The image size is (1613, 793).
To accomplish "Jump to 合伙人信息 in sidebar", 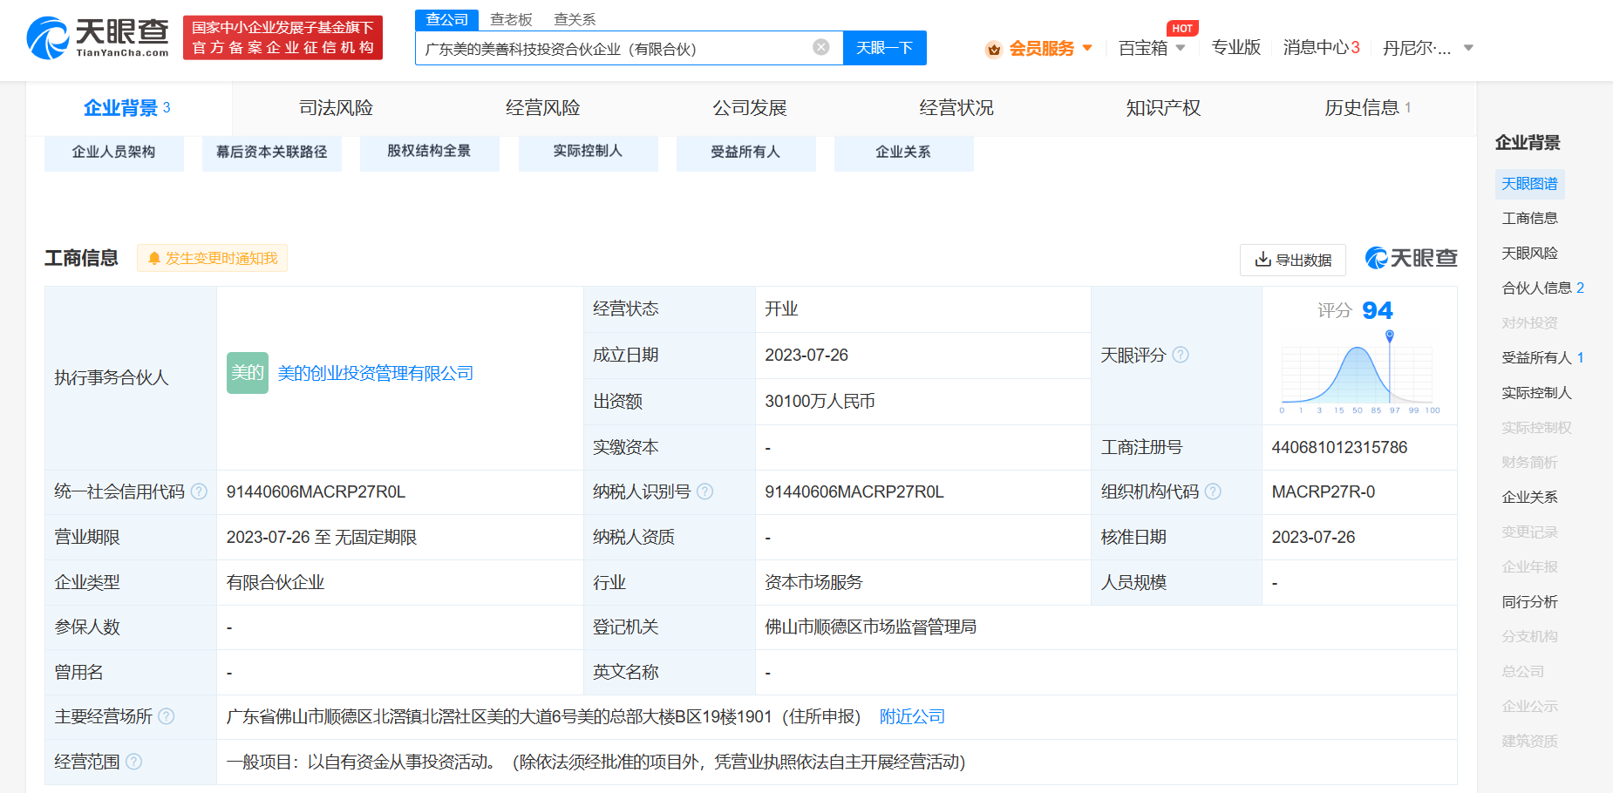I will coord(1542,288).
